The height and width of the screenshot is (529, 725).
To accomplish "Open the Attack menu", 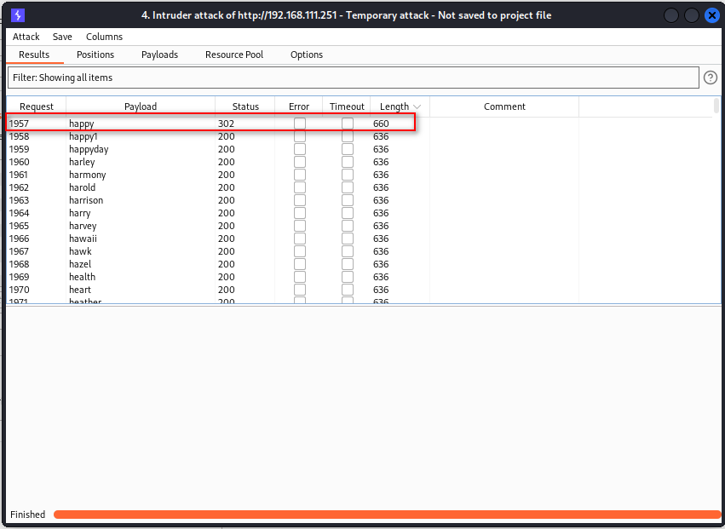I will coord(26,37).
